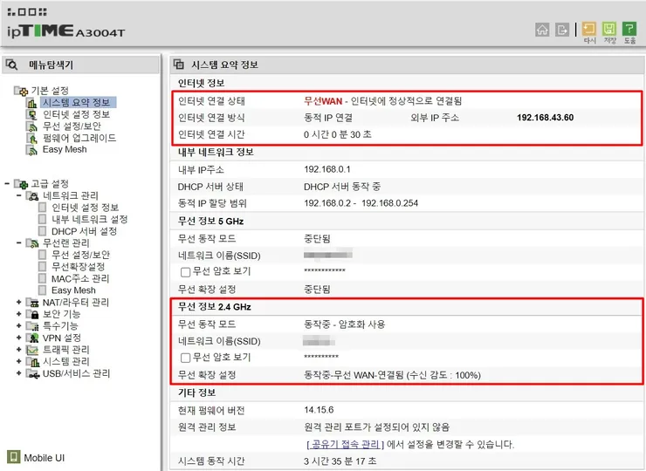Click the 원격 관리 포트가 설정되어 있지 않음 text
Screen dimensions: 646x471
[376, 427]
